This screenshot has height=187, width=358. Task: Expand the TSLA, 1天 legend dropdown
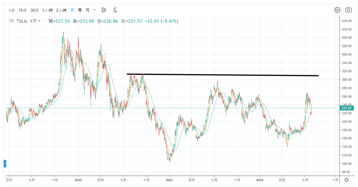click(39, 21)
